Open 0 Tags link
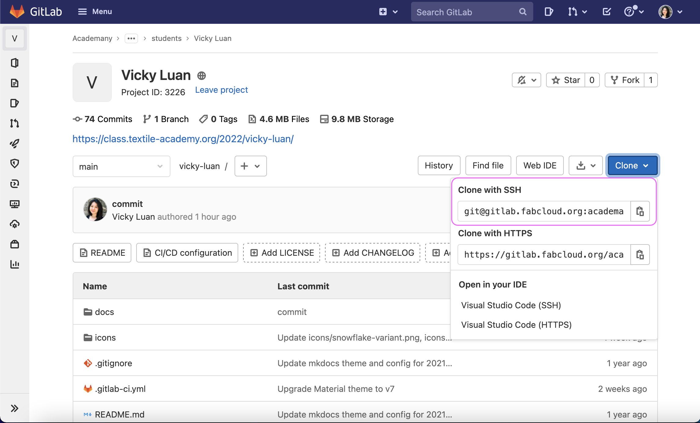The height and width of the screenshot is (423, 700). 218,119
